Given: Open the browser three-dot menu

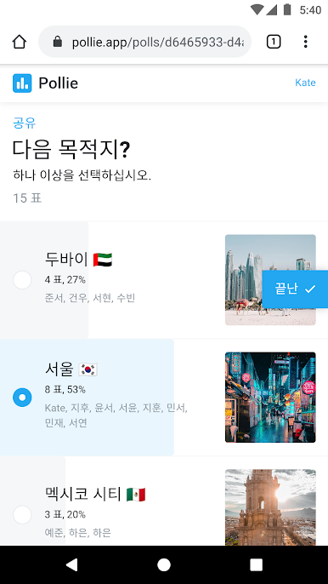Looking at the screenshot, I should click(x=305, y=42).
